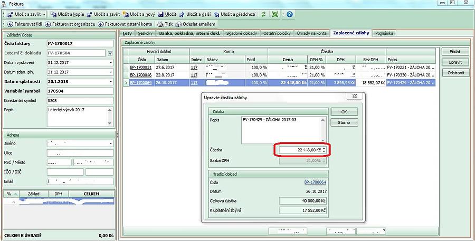Click the 'BP-1700064' link in the dialog
Viewport: 475px width, 241px height.
(x=314, y=181)
